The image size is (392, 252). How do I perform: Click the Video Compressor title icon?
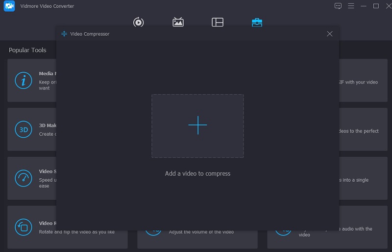click(64, 34)
